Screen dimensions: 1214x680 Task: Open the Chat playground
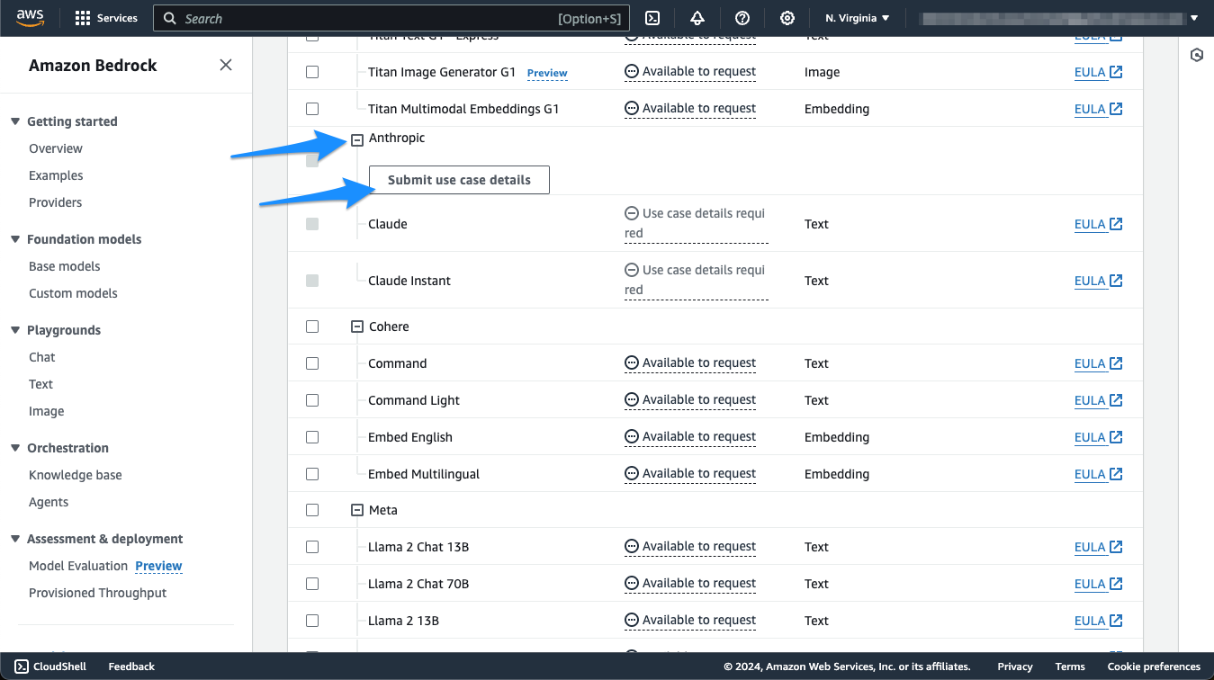click(x=41, y=357)
